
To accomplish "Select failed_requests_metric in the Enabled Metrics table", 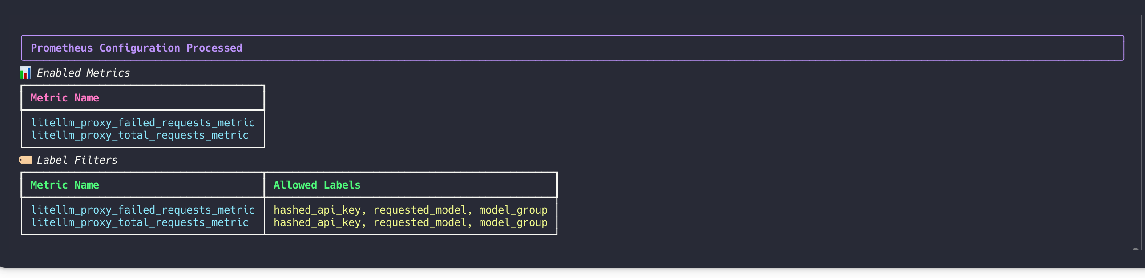I will coord(142,123).
